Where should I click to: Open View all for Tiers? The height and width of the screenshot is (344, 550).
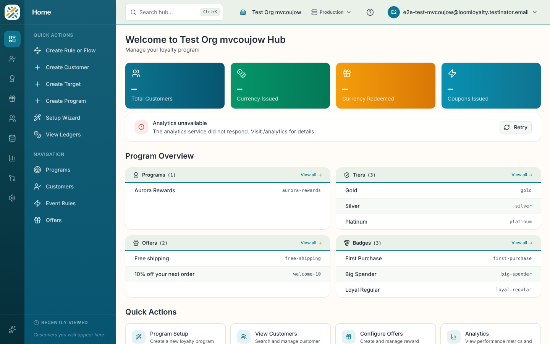pos(522,175)
